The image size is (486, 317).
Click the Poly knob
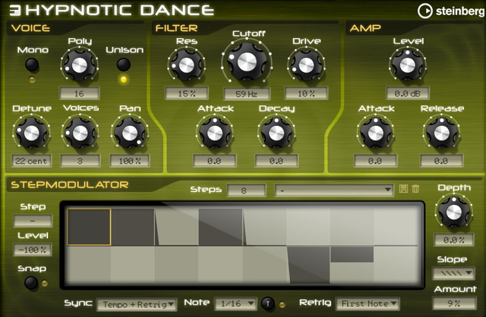pyautogui.click(x=79, y=65)
